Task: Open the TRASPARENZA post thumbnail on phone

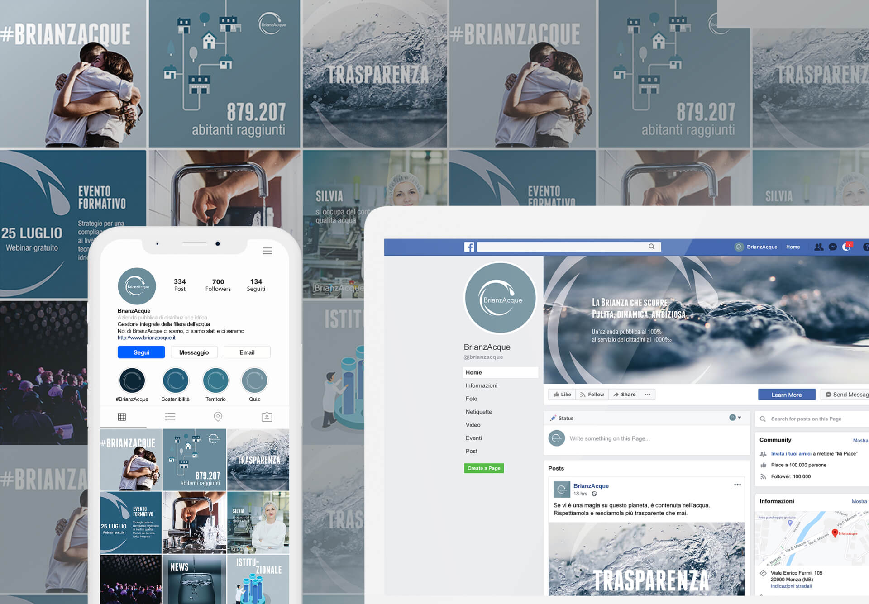Action: 258,460
